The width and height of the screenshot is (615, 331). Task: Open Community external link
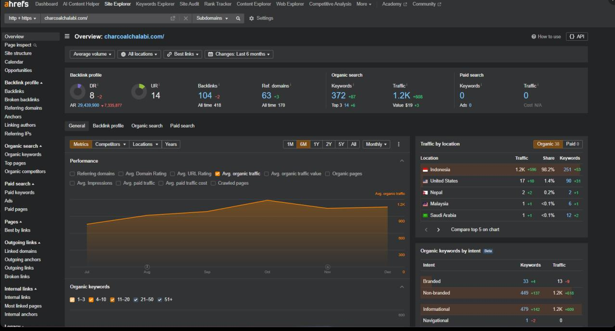coord(427,4)
